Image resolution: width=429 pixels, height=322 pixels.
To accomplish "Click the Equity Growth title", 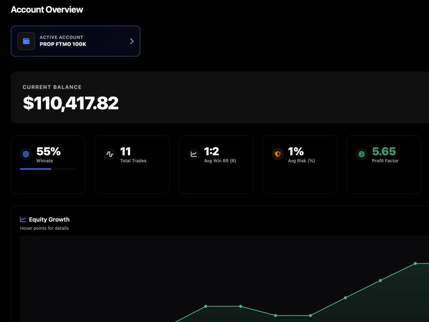I will click(49, 219).
